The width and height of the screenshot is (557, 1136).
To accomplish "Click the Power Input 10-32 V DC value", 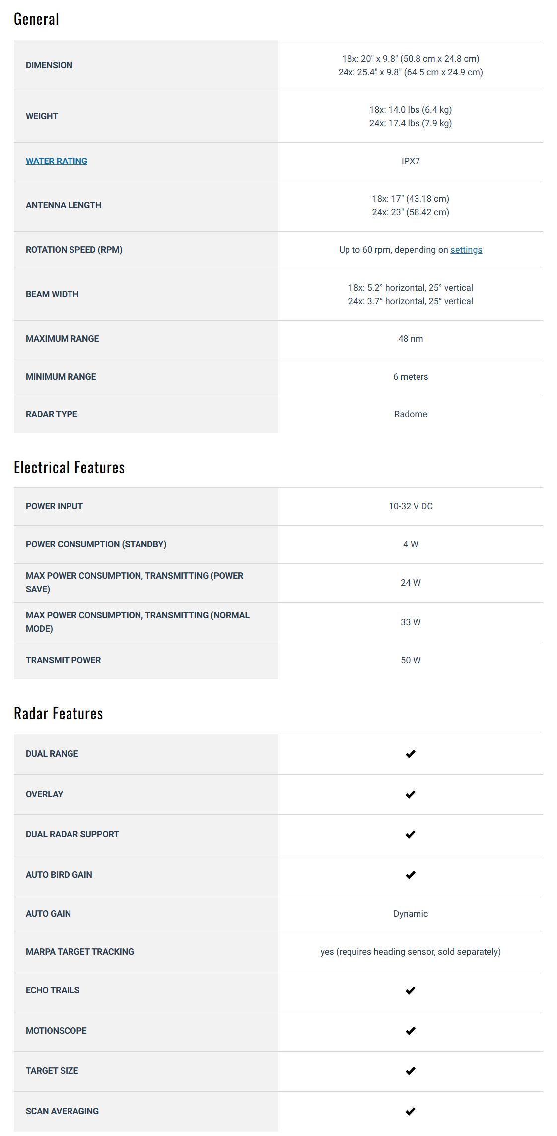I will [411, 506].
